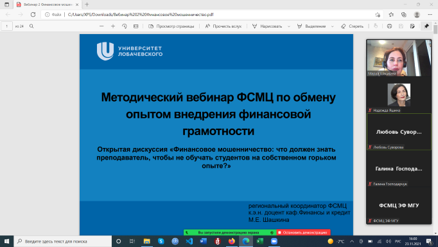
Task: Open File Explorer from taskbar
Action: [x=146, y=241]
